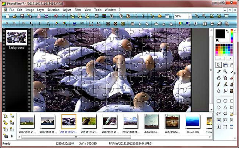239x148 pixels.
Task: Click the Zoom in magnifier icon
Action: pyautogui.click(x=197, y=16)
